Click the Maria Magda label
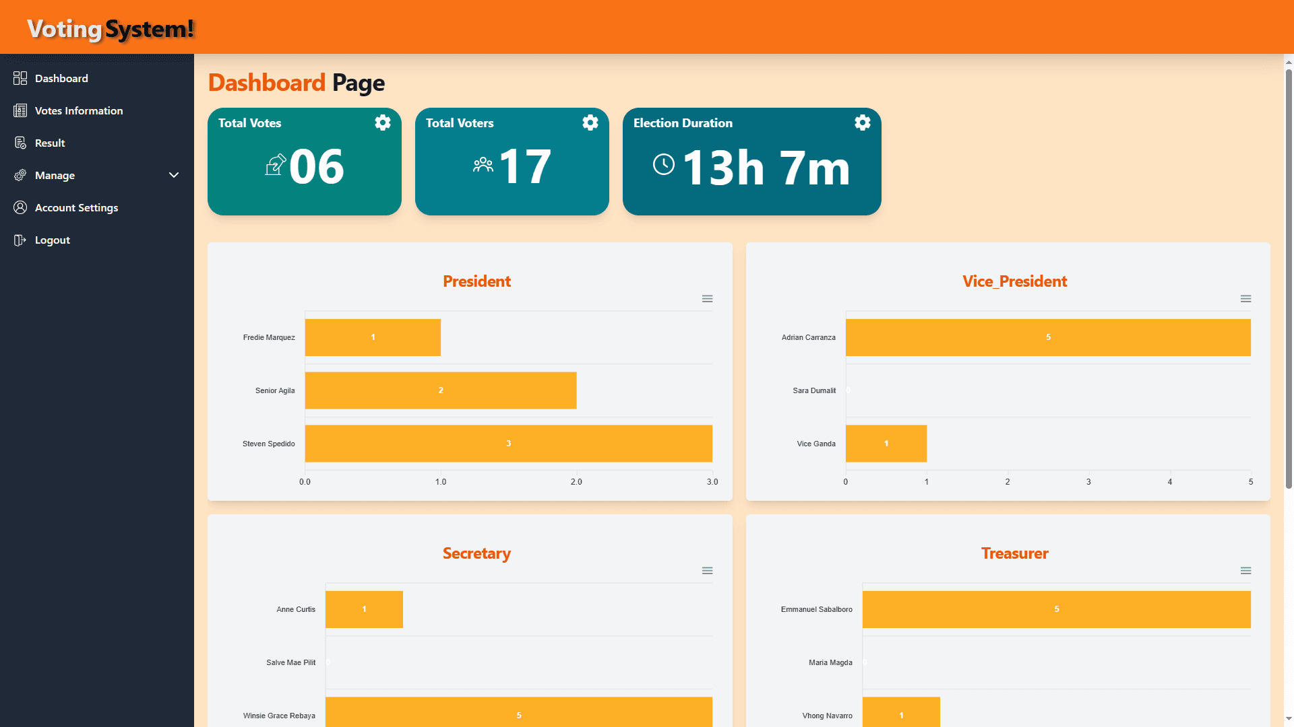1294x727 pixels. (830, 662)
